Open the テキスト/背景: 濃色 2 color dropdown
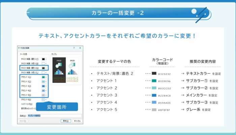 click(x=44, y=68)
